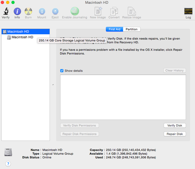The width and height of the screenshot is (195, 169).
Task: Click the Repair Disk Permissions button
Action: pos(80,134)
